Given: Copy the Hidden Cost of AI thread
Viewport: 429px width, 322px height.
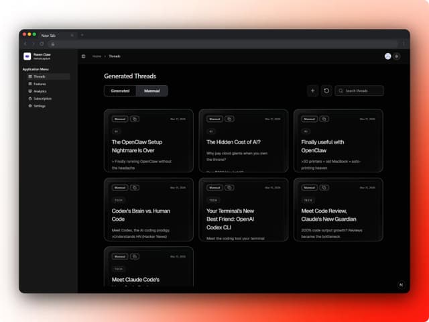Looking at the screenshot, I should [x=229, y=119].
